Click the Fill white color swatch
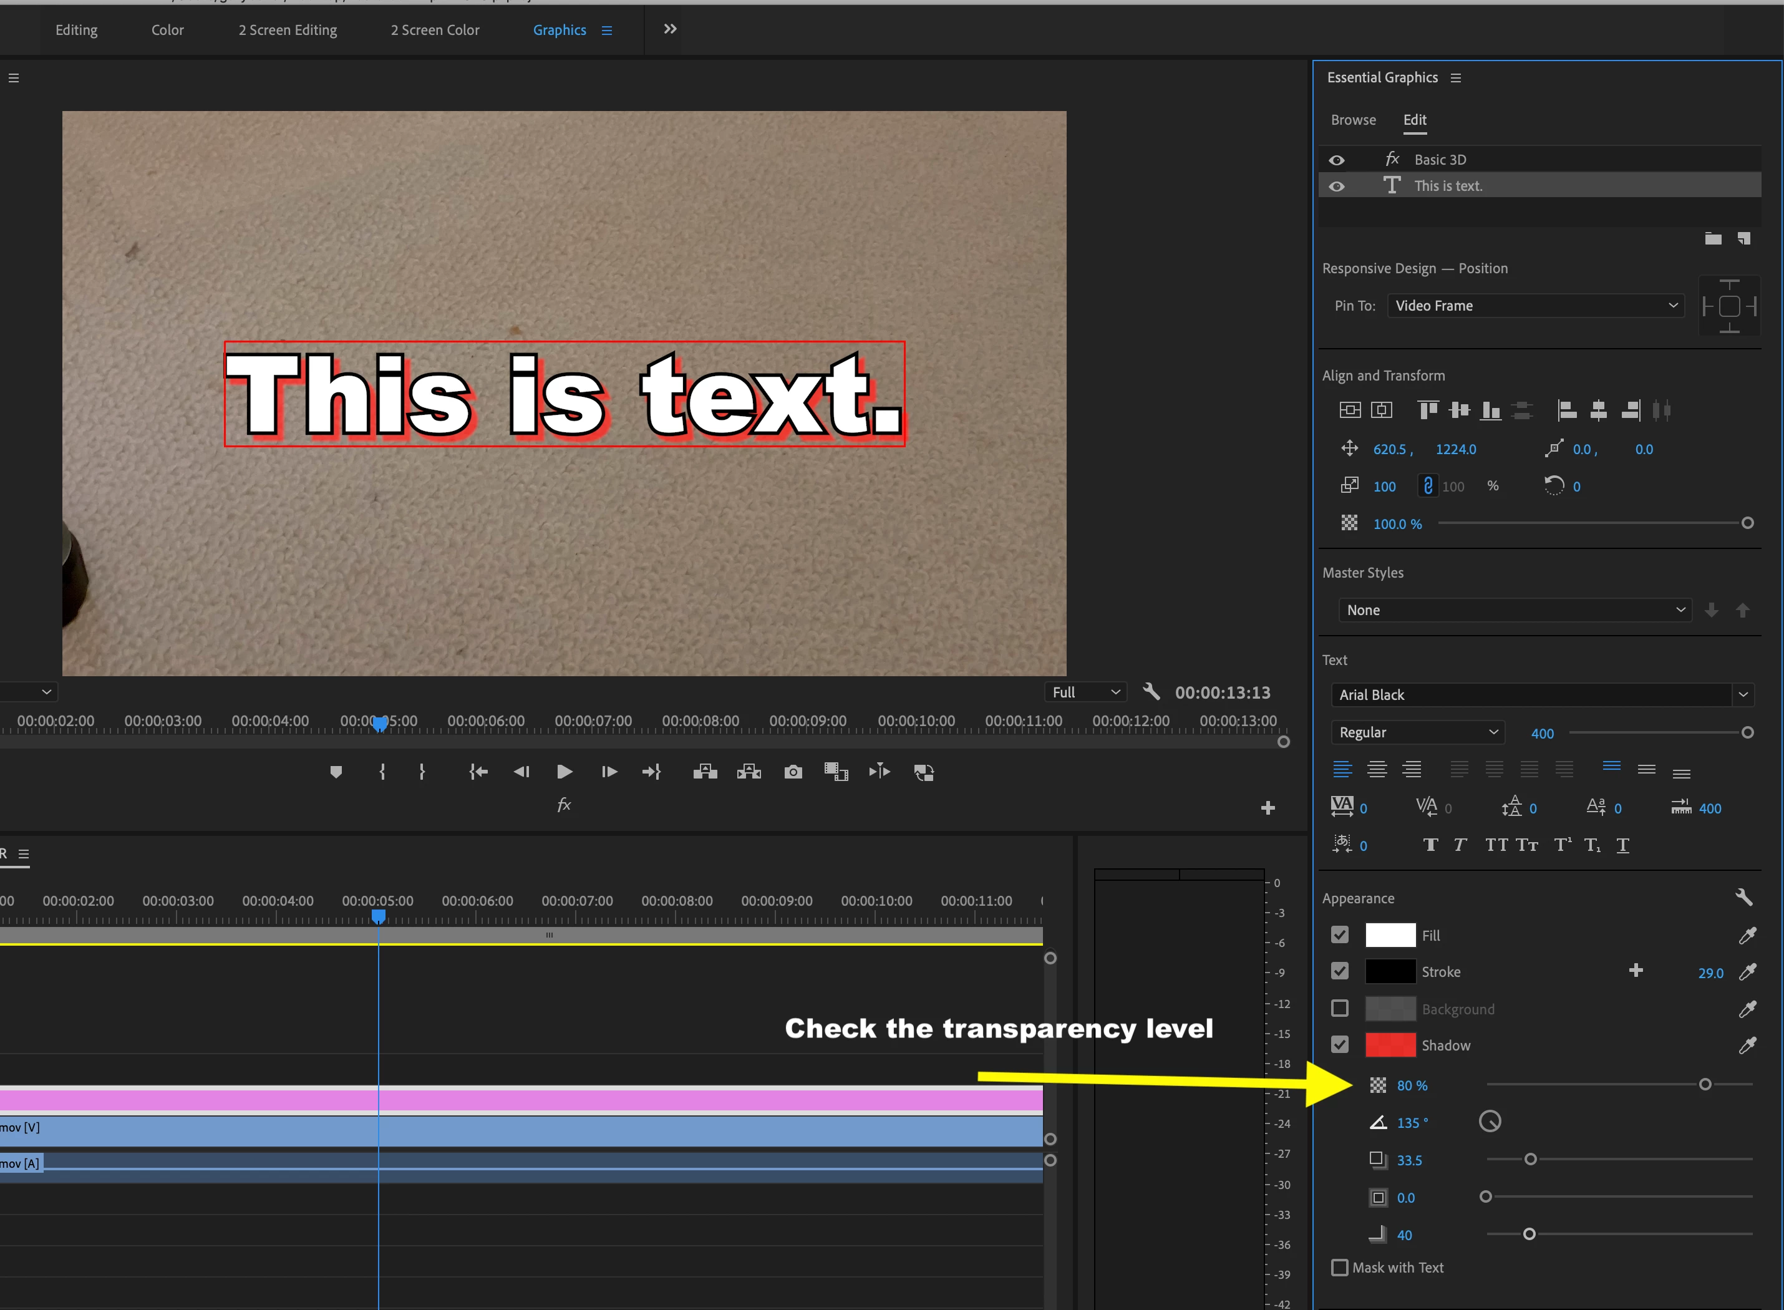The height and width of the screenshot is (1310, 1784). tap(1390, 935)
